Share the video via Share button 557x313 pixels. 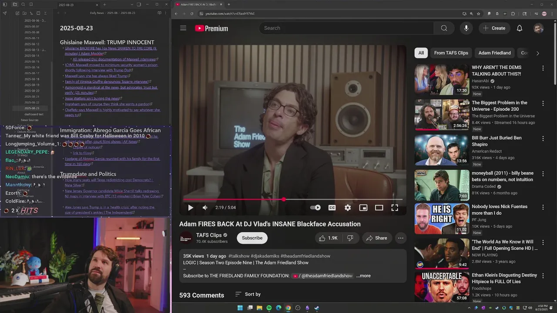click(376, 238)
